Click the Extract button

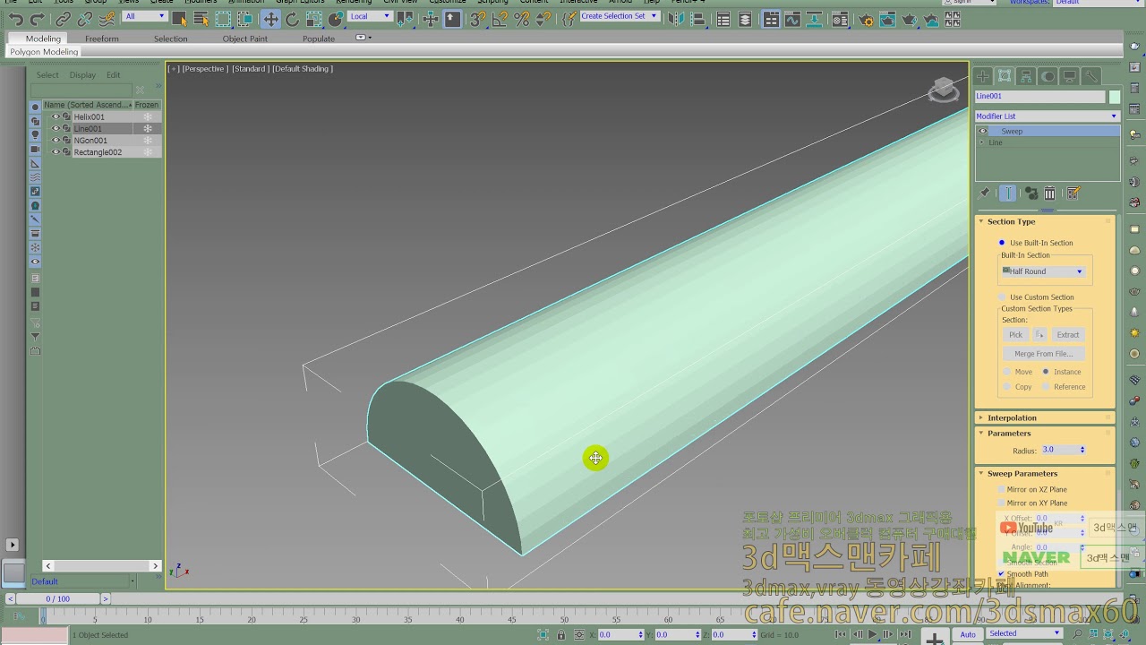pos(1068,335)
